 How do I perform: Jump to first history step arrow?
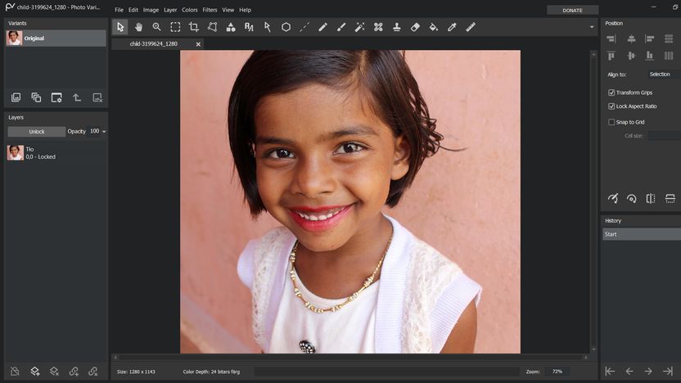click(610, 372)
